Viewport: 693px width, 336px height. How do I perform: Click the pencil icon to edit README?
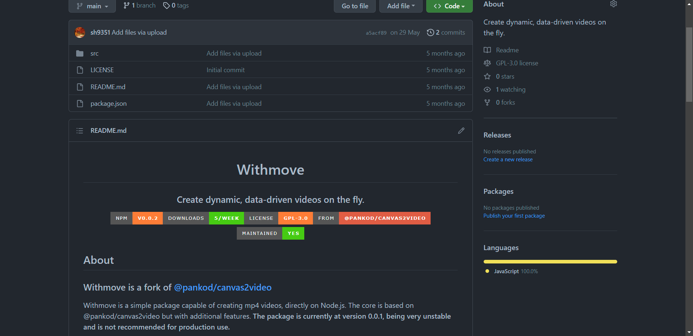coord(461,131)
